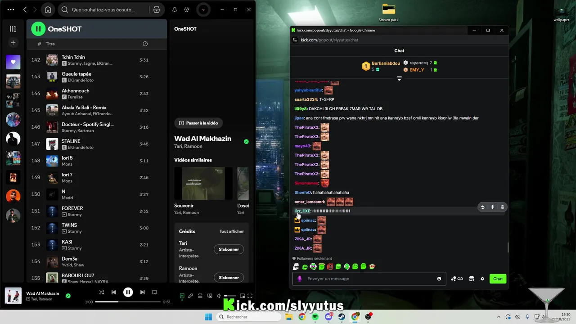The width and height of the screenshot is (576, 324).
Task: Show lyrics with microphone icon
Action: 191,296
